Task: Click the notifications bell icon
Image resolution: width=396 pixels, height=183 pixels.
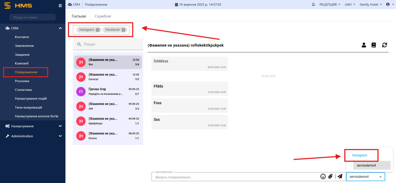Action: coord(314,5)
